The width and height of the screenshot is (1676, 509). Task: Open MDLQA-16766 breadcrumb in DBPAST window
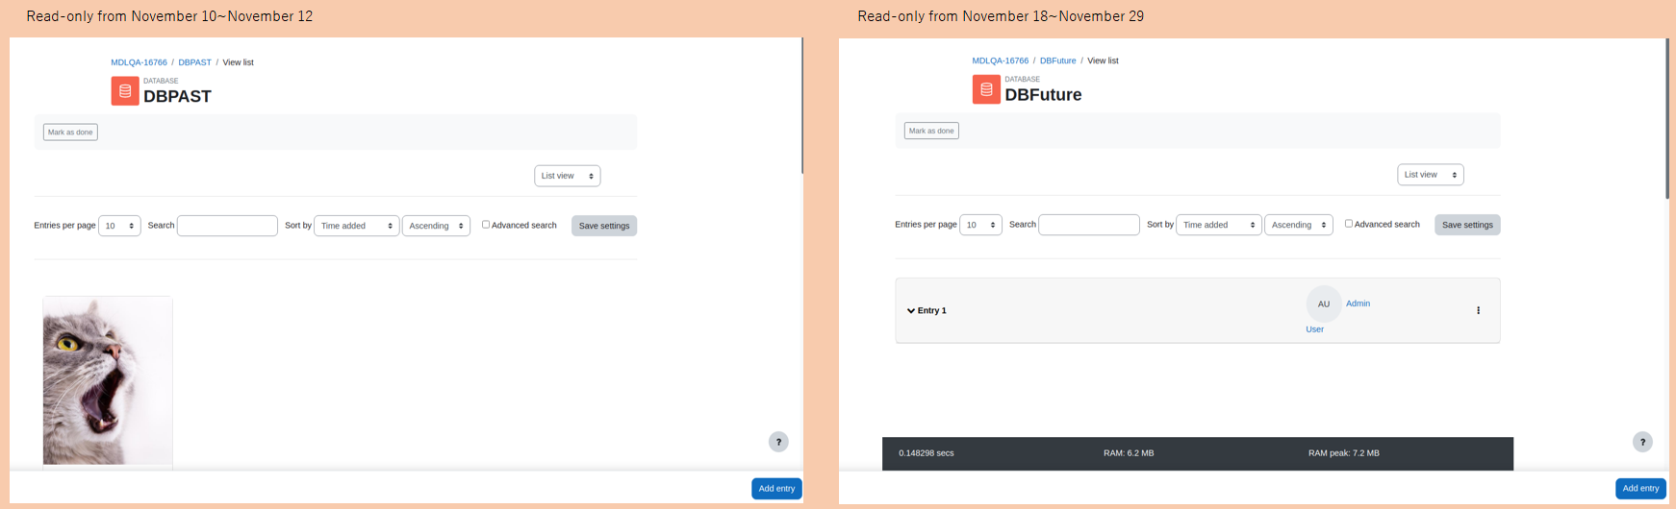[139, 62]
